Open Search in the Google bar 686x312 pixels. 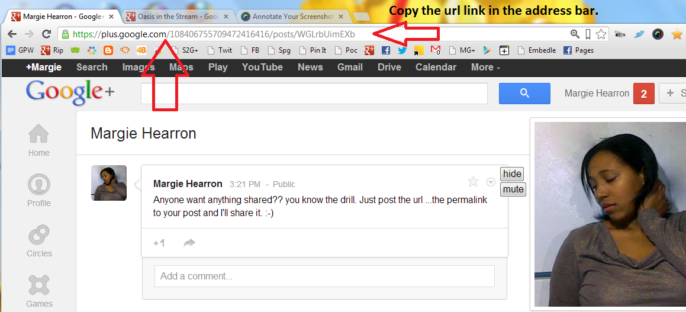coord(92,67)
